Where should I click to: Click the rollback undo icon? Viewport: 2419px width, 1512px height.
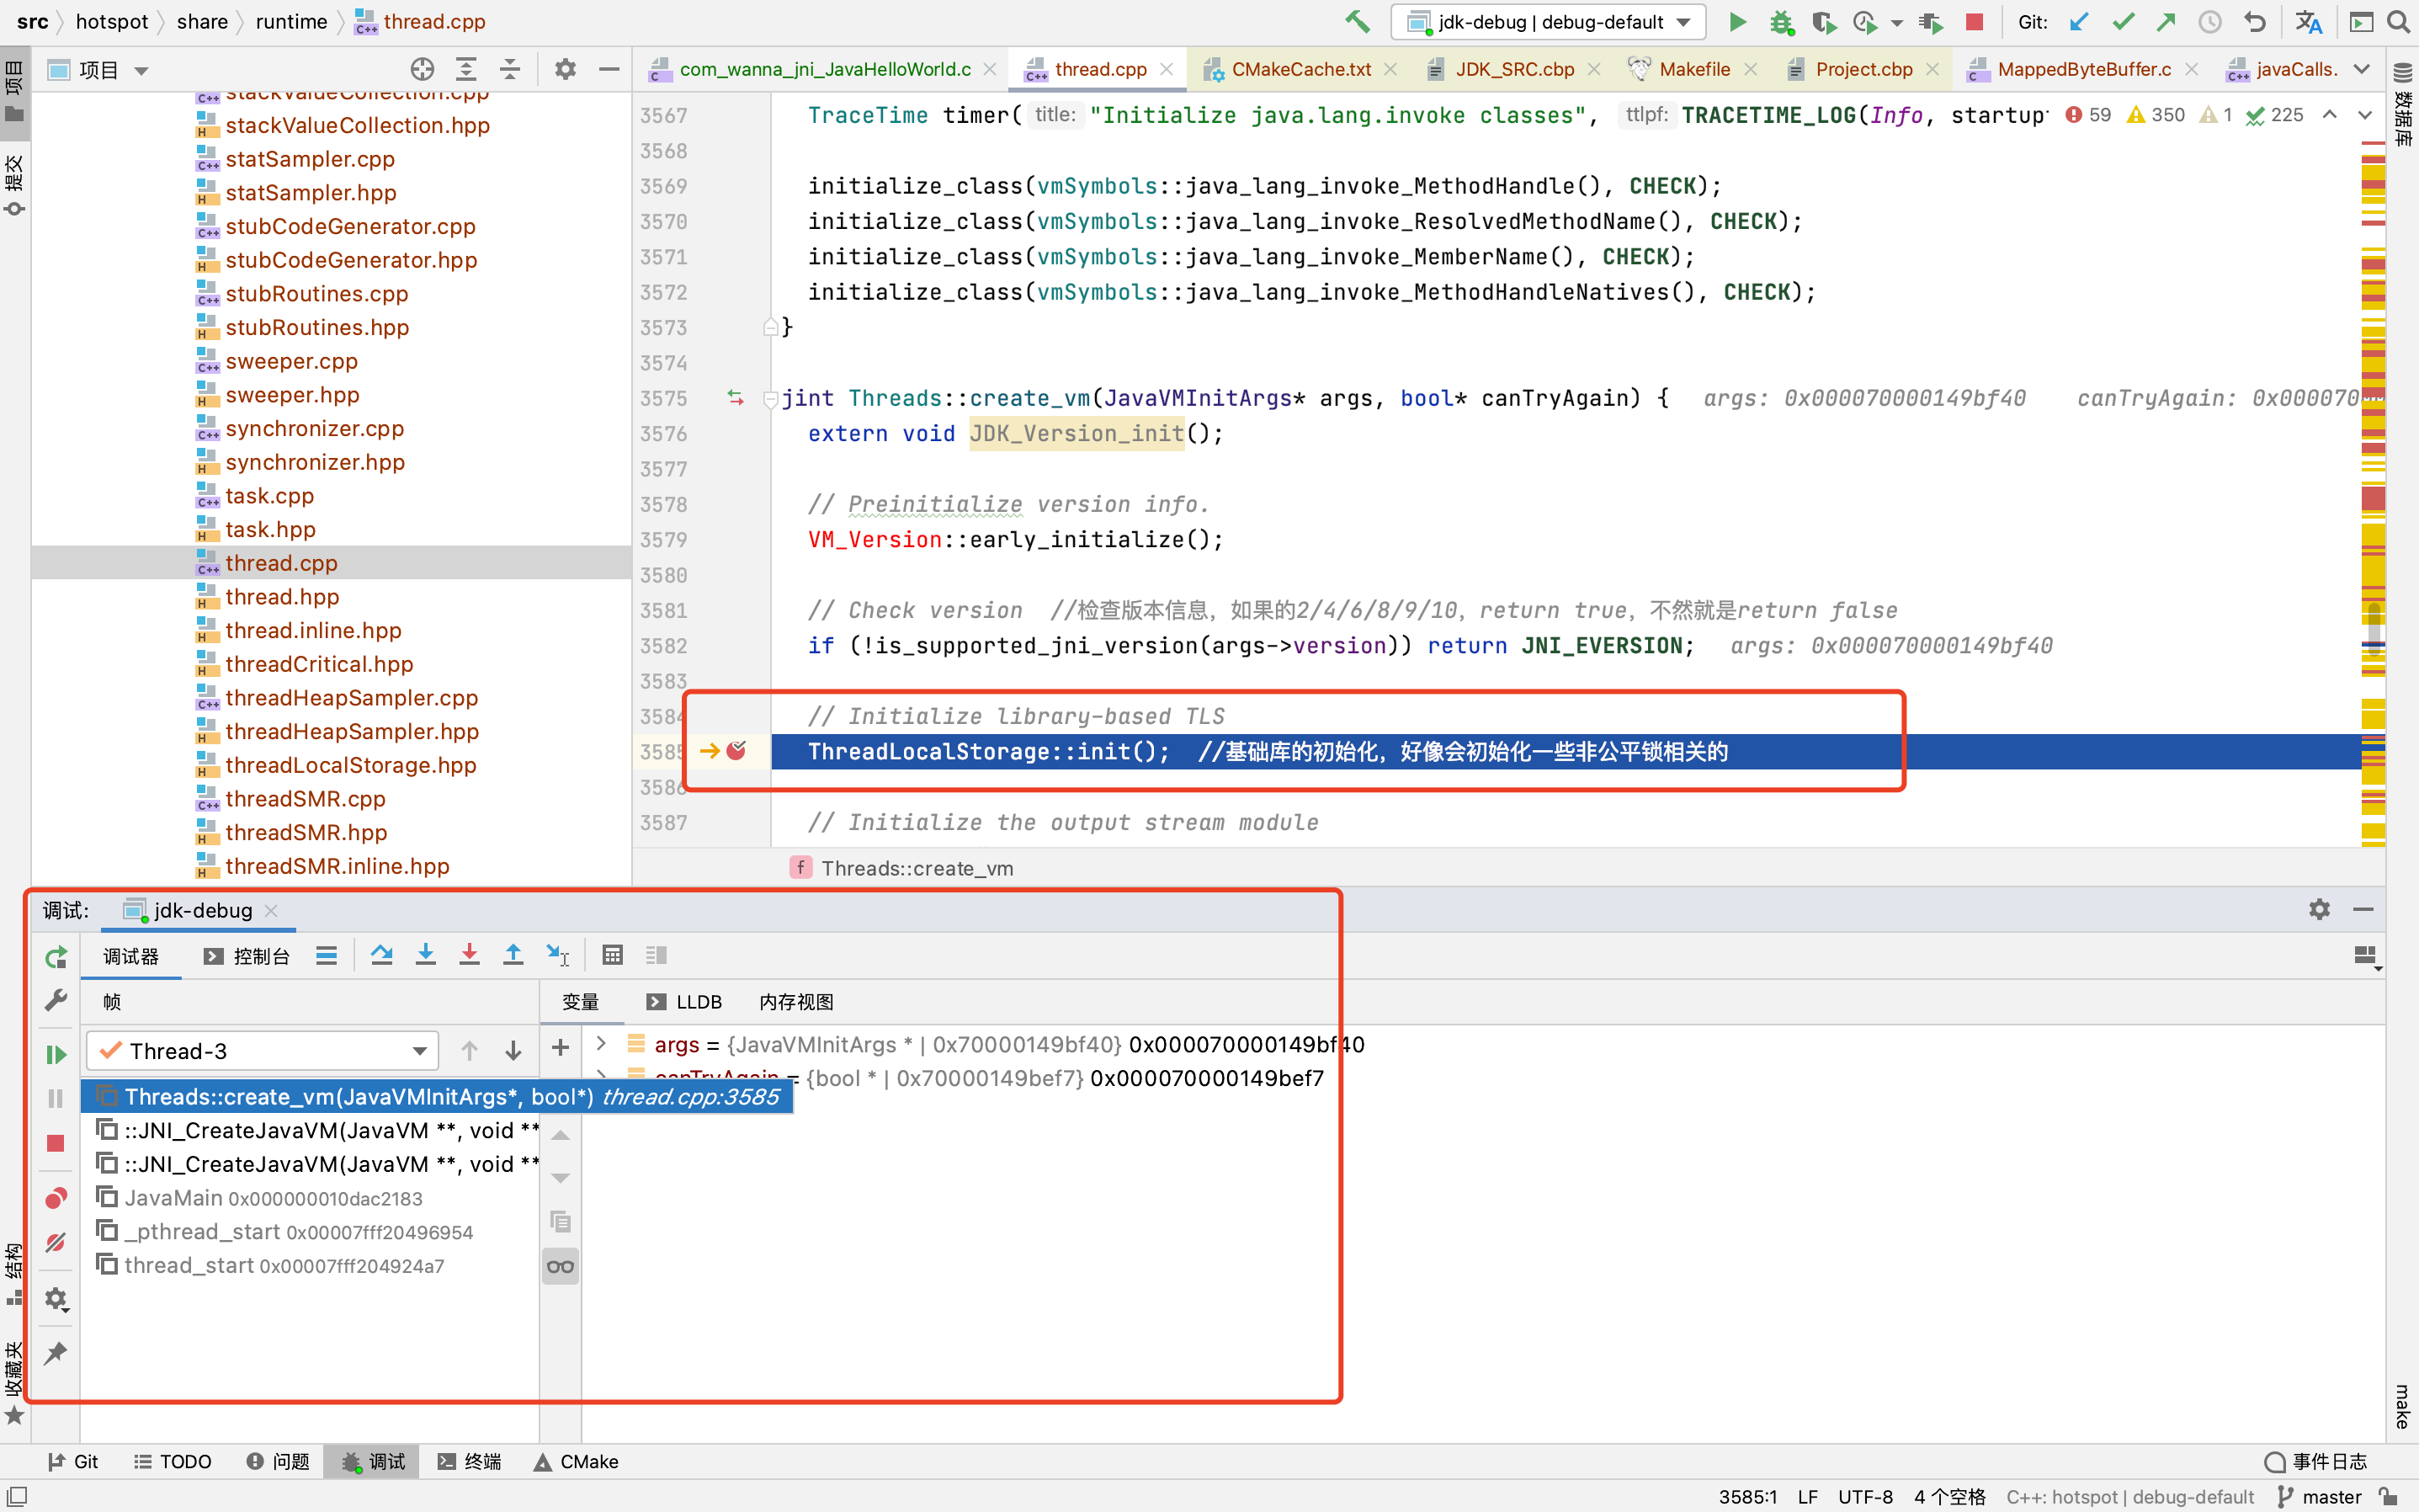click(x=2254, y=21)
